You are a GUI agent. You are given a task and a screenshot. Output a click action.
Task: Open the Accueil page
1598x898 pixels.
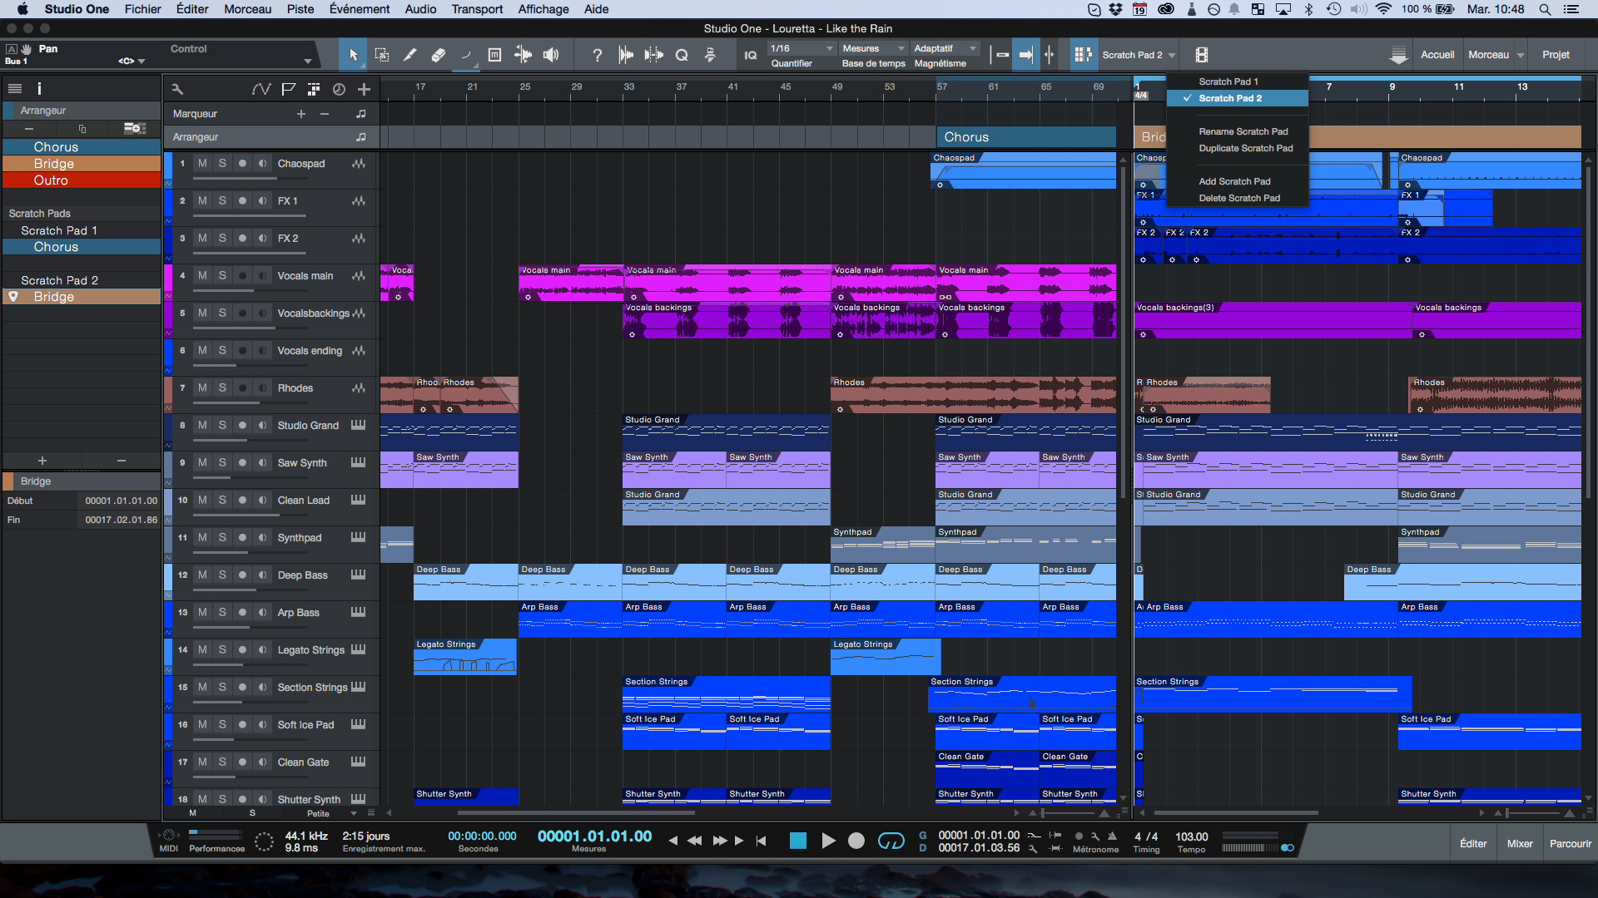click(1437, 55)
